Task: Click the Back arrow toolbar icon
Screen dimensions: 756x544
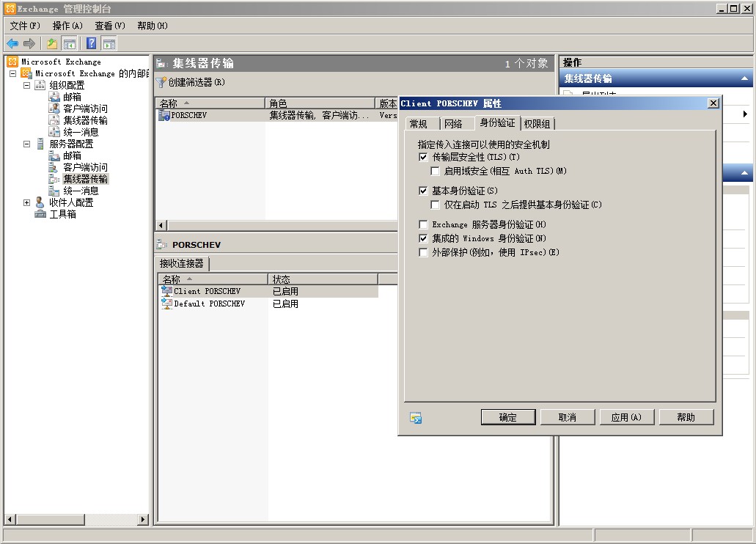Action: 12,44
